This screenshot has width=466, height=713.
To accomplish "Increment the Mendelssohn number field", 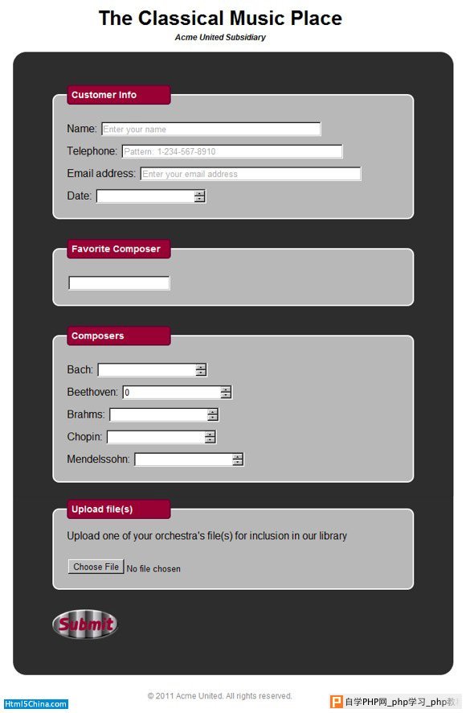I will [x=238, y=456].
